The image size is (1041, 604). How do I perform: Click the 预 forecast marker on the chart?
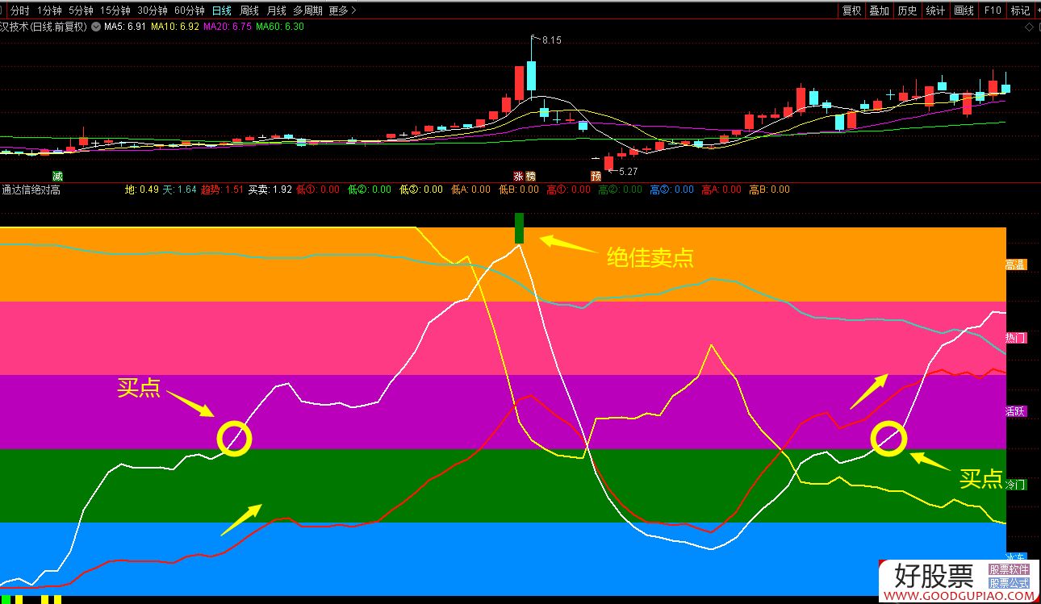(596, 176)
